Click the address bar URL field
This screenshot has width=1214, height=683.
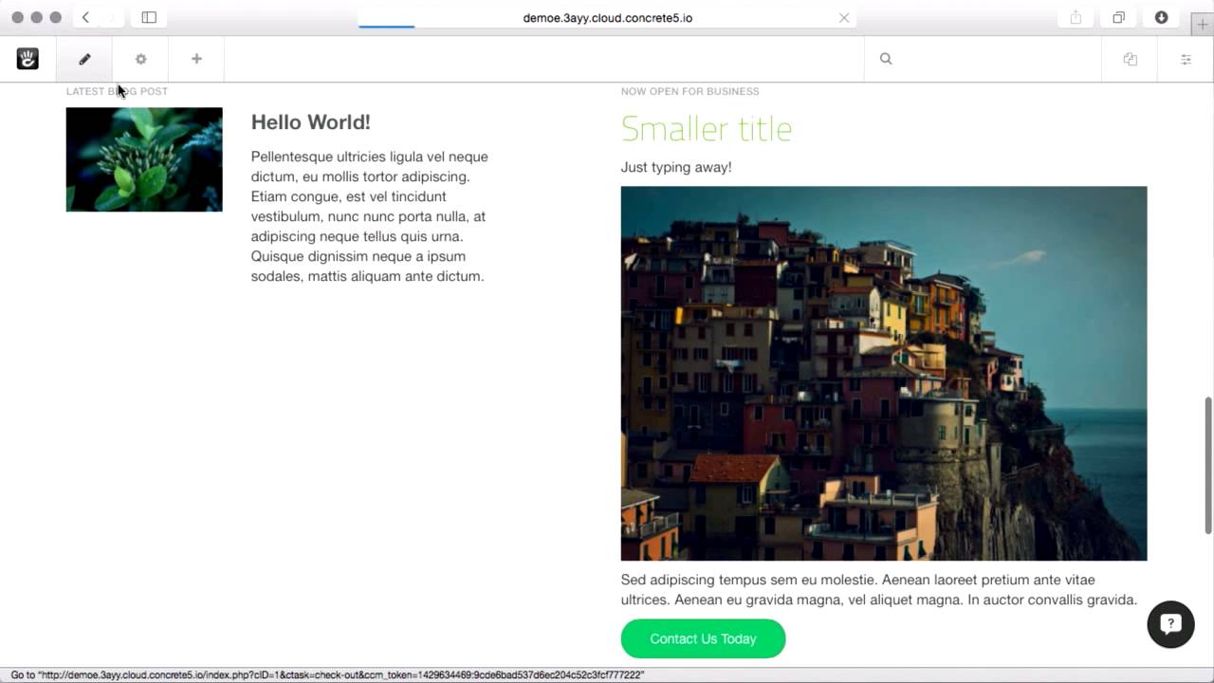coord(607,17)
